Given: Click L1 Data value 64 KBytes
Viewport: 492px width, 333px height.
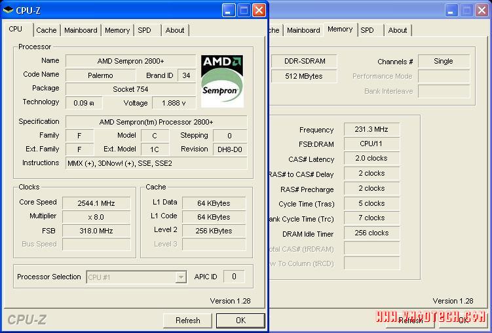Looking at the screenshot, I should tap(214, 203).
